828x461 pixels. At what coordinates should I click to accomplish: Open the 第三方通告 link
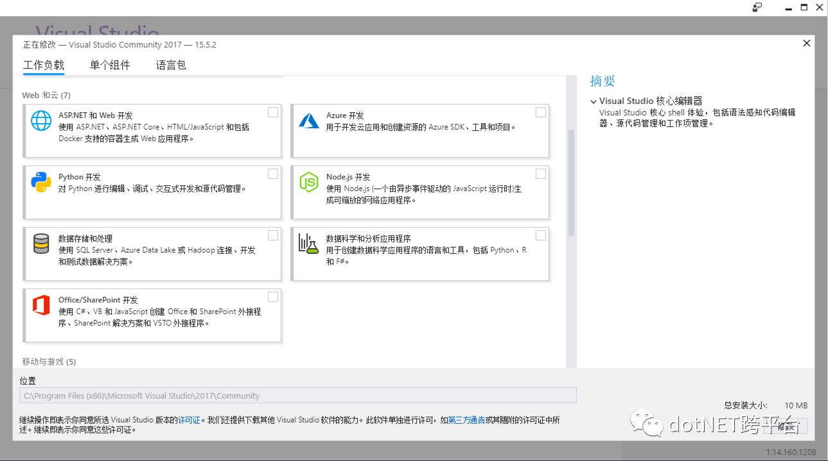(x=466, y=420)
